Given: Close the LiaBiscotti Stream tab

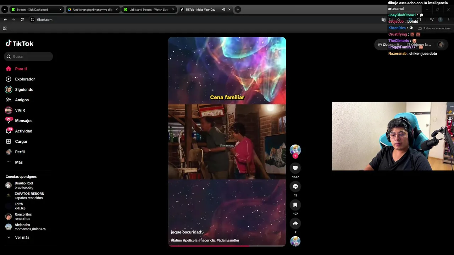Looking at the screenshot, I should click(173, 10).
